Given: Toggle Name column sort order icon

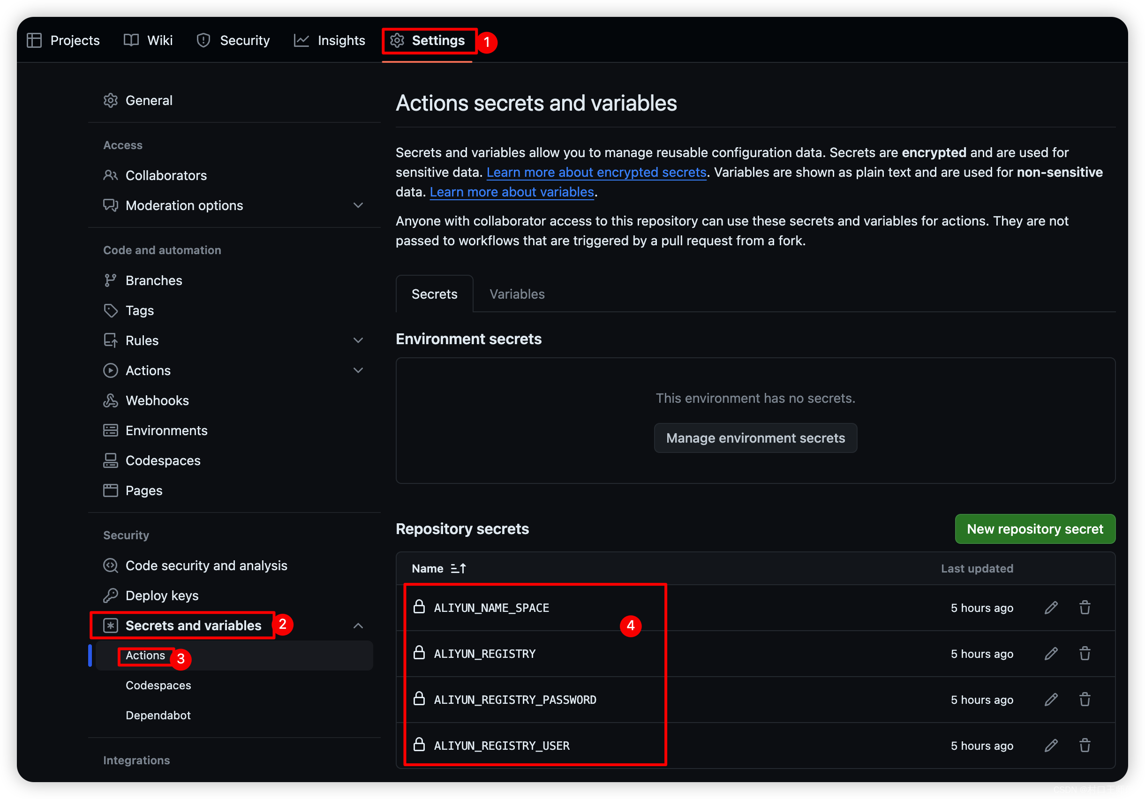Looking at the screenshot, I should 458,569.
